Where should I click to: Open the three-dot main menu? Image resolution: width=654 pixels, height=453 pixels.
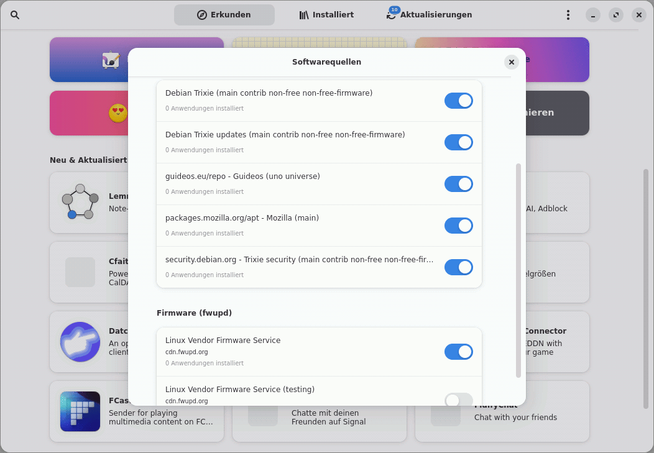(x=568, y=15)
